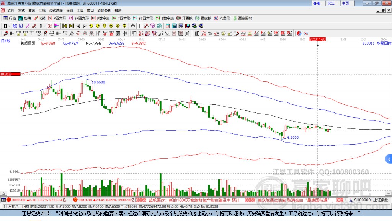This screenshot has width=392, height=221.
Task: Open 赢家服务 dollar-sign service
Action: point(242,18)
